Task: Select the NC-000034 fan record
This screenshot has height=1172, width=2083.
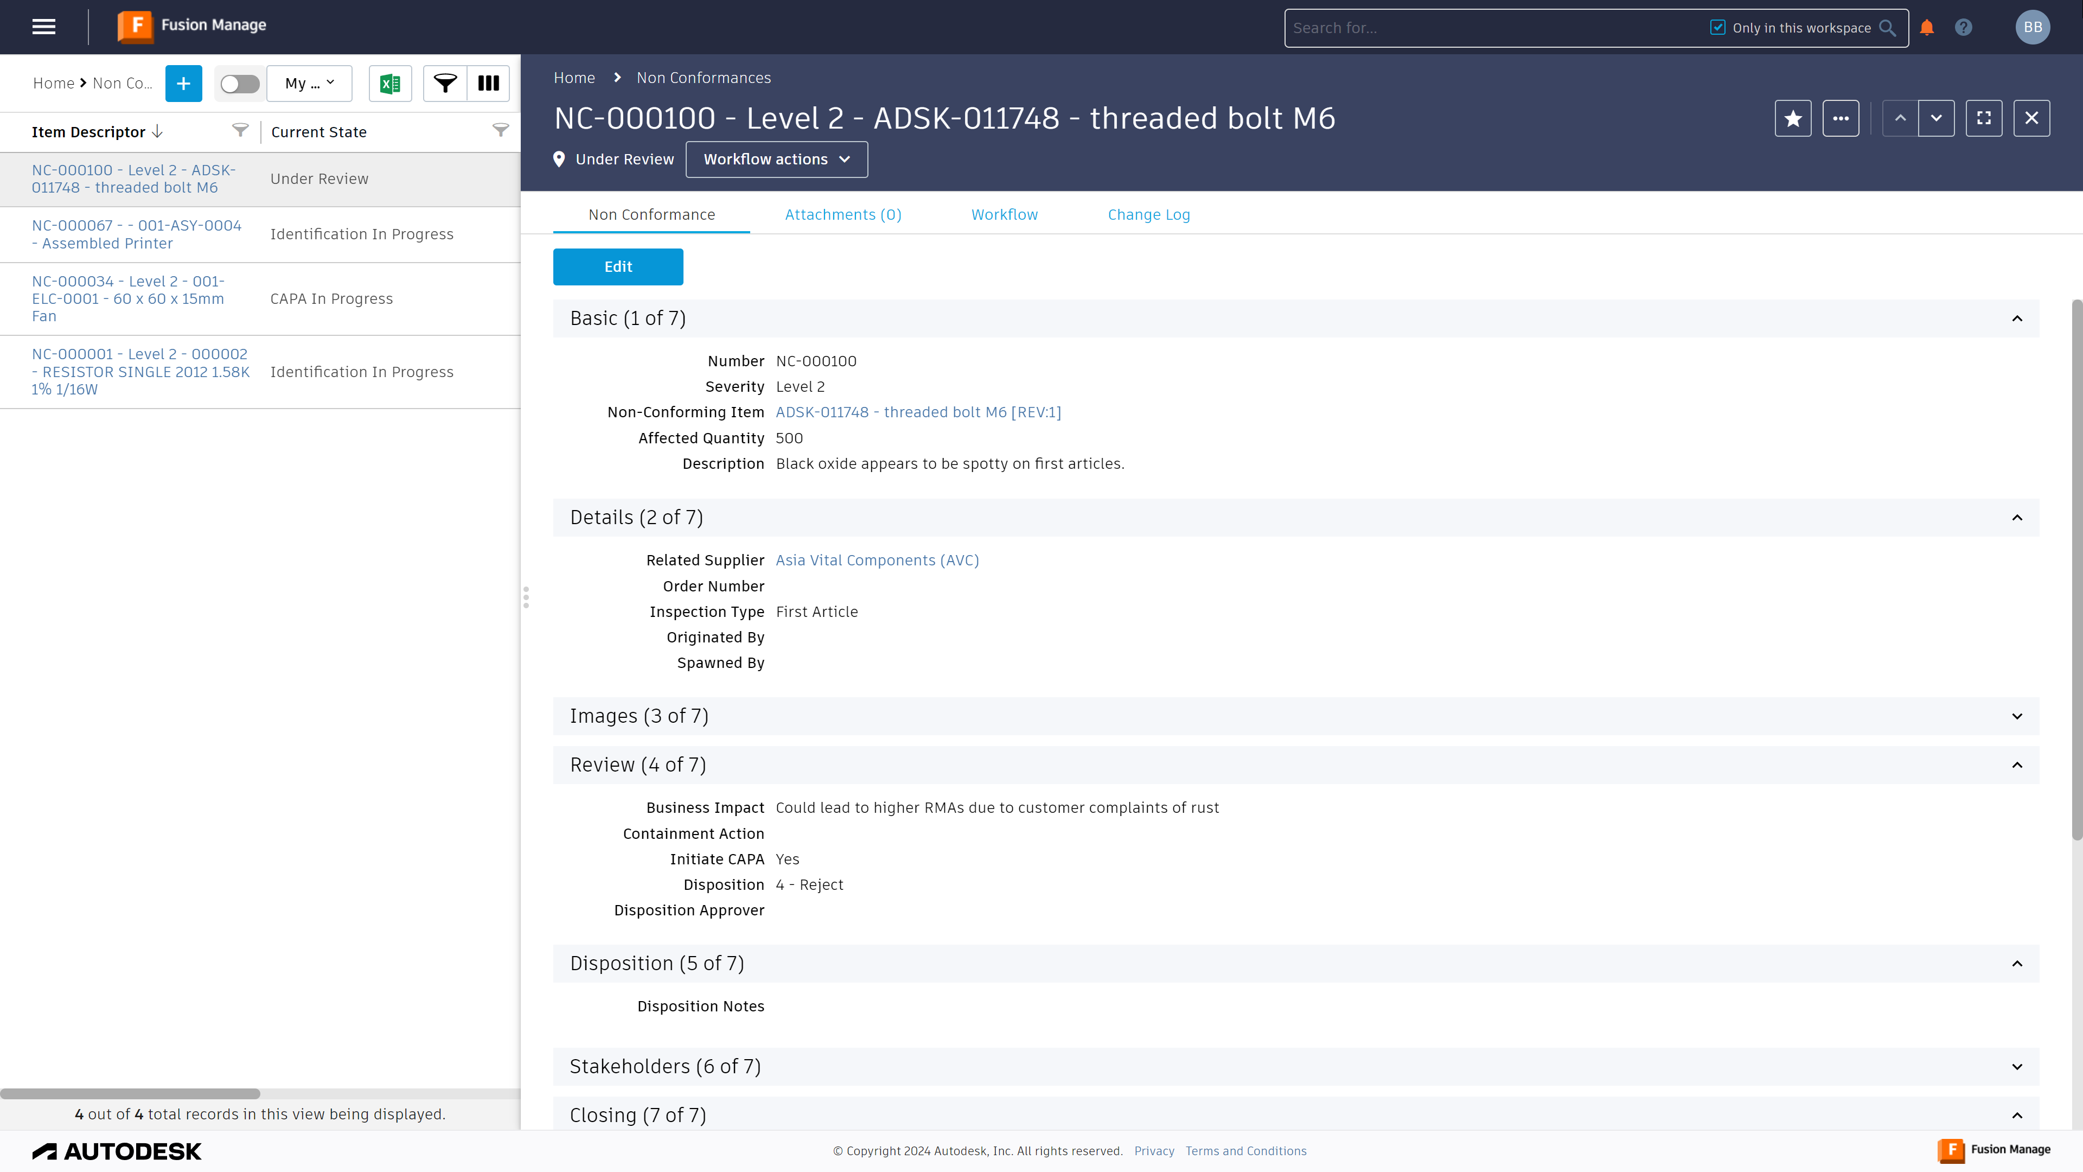Action: (x=128, y=298)
